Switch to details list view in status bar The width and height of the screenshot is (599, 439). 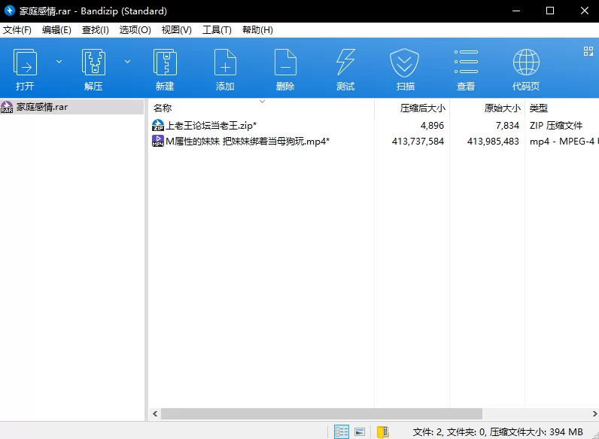click(342, 431)
